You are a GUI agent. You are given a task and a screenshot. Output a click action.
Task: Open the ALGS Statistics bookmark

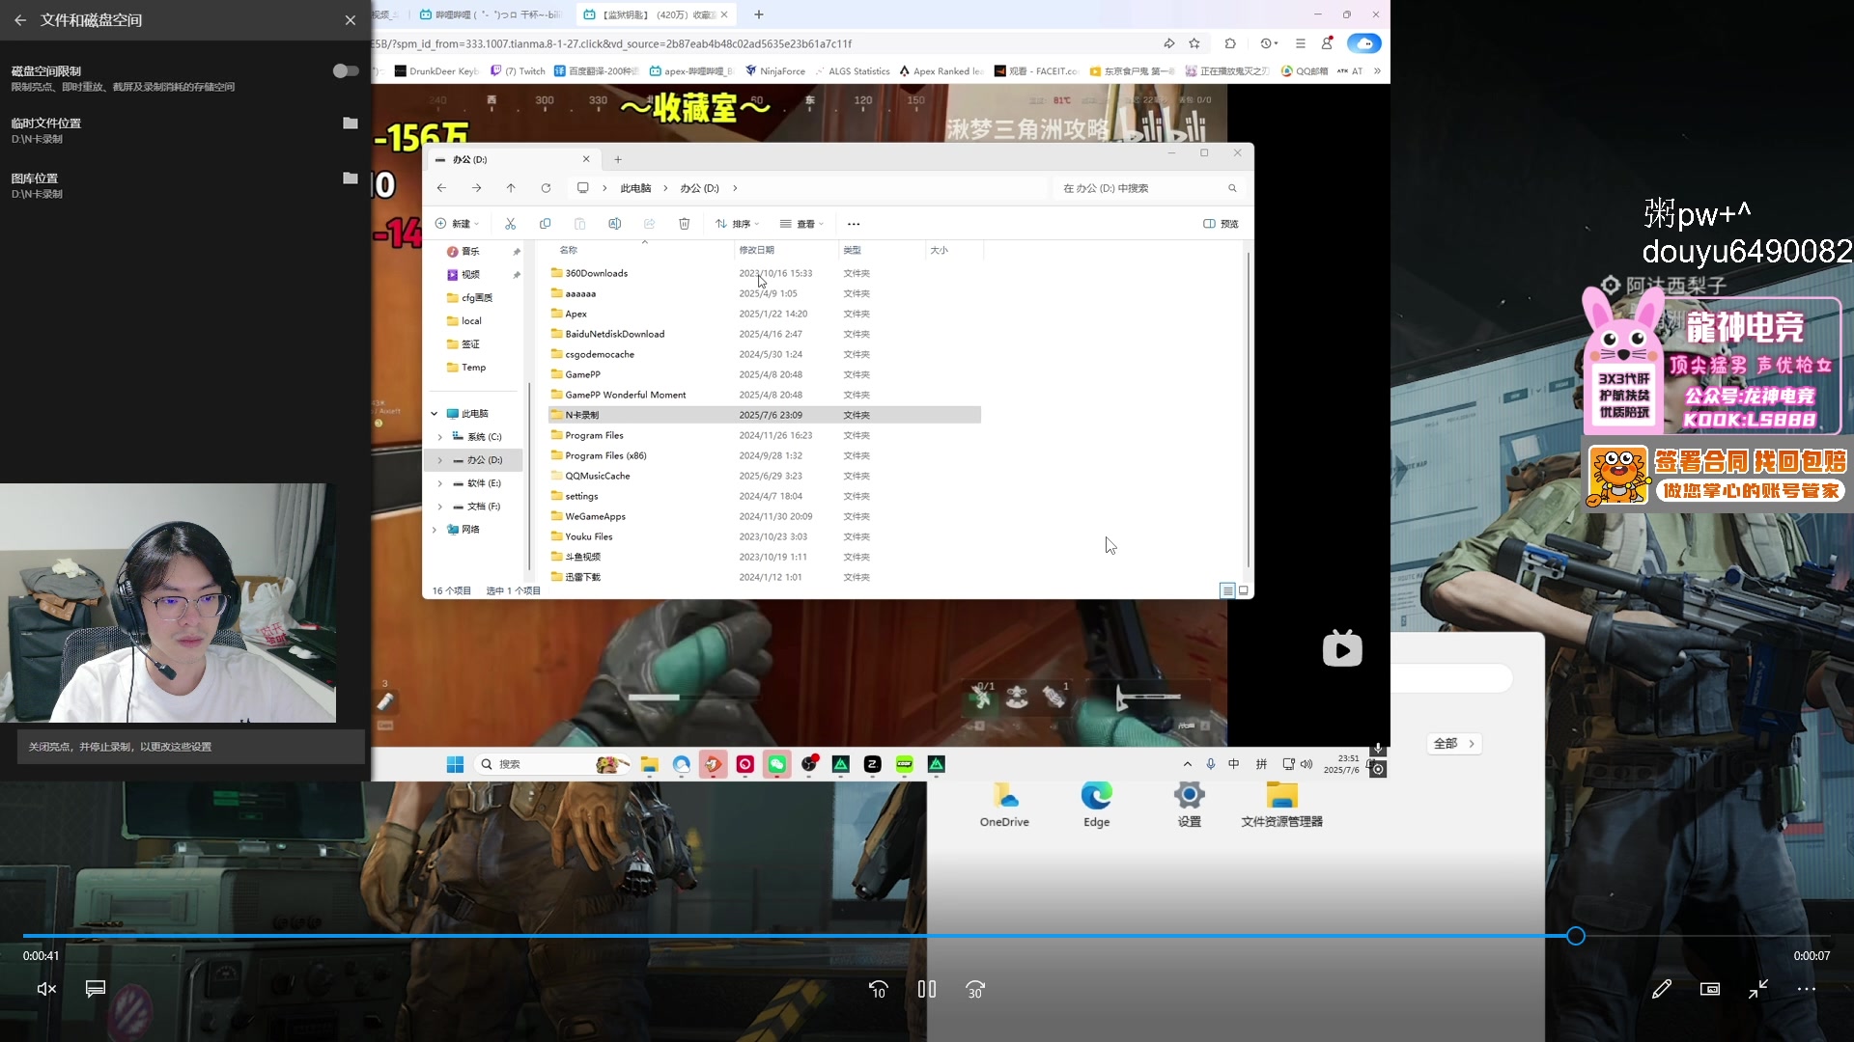click(853, 70)
